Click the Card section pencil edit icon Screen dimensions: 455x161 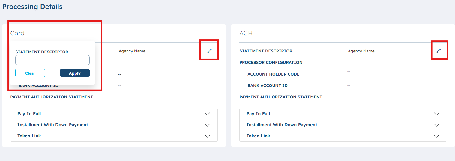coord(209,51)
